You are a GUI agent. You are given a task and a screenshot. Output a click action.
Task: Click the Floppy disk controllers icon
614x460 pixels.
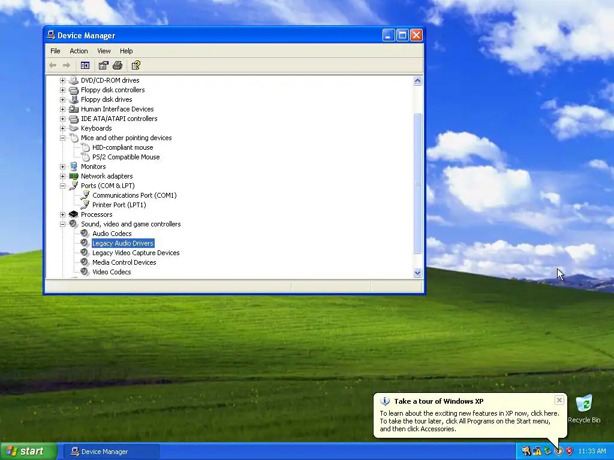[x=74, y=90]
